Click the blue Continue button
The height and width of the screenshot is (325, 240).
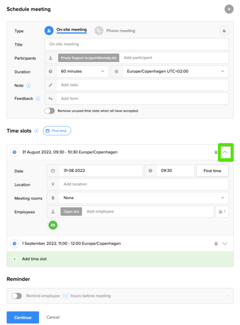[x=23, y=317]
